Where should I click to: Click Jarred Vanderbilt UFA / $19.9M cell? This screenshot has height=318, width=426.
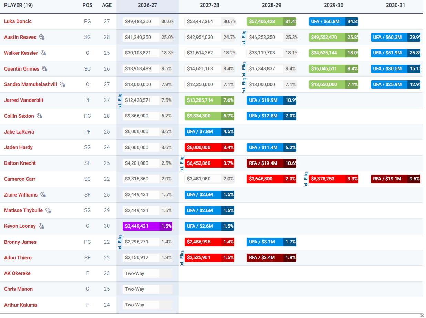(x=272, y=100)
